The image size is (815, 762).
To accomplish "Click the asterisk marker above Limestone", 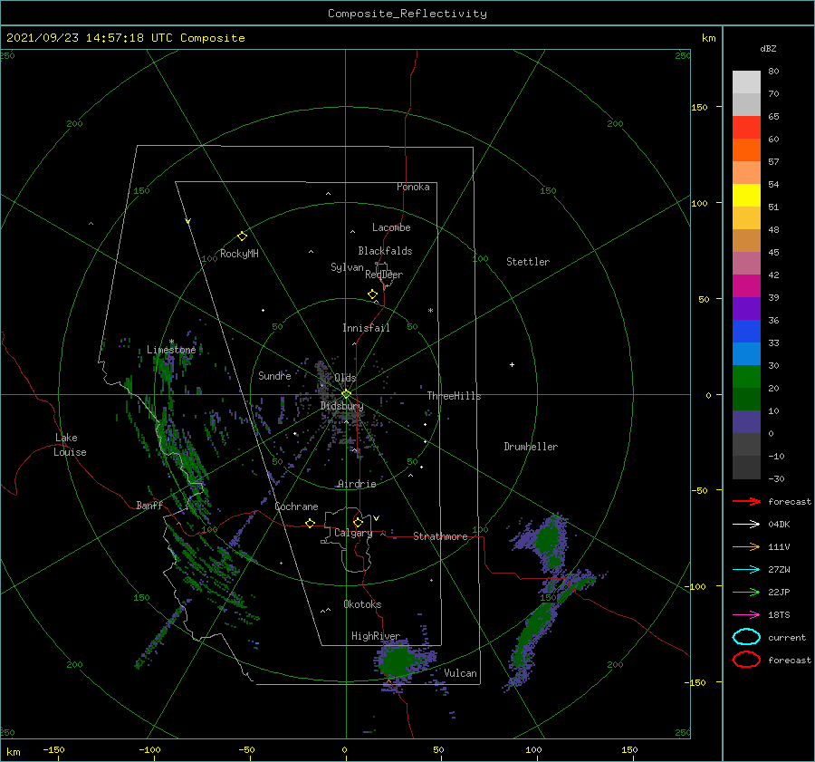I will (171, 342).
